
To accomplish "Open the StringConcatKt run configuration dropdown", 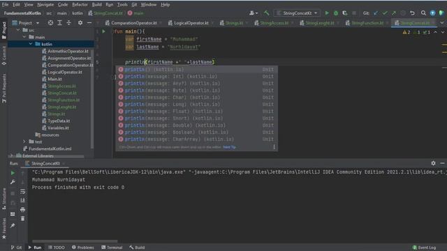I will 297,13.
